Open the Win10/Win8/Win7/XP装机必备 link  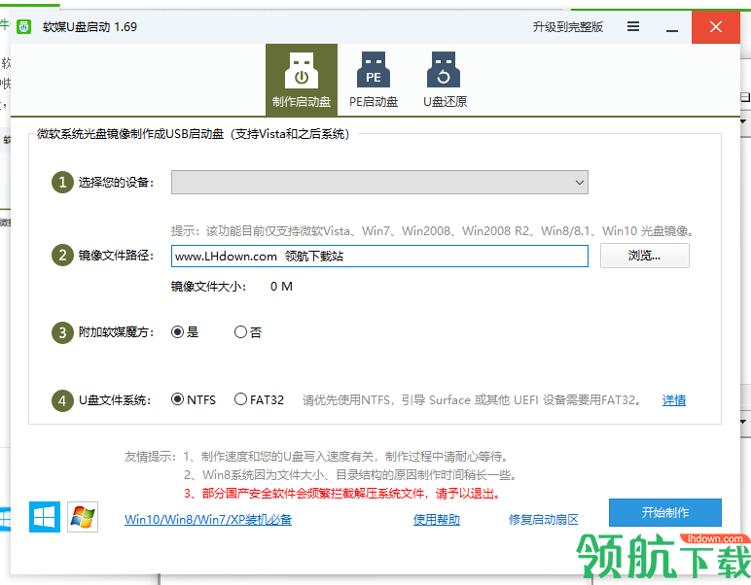(208, 520)
